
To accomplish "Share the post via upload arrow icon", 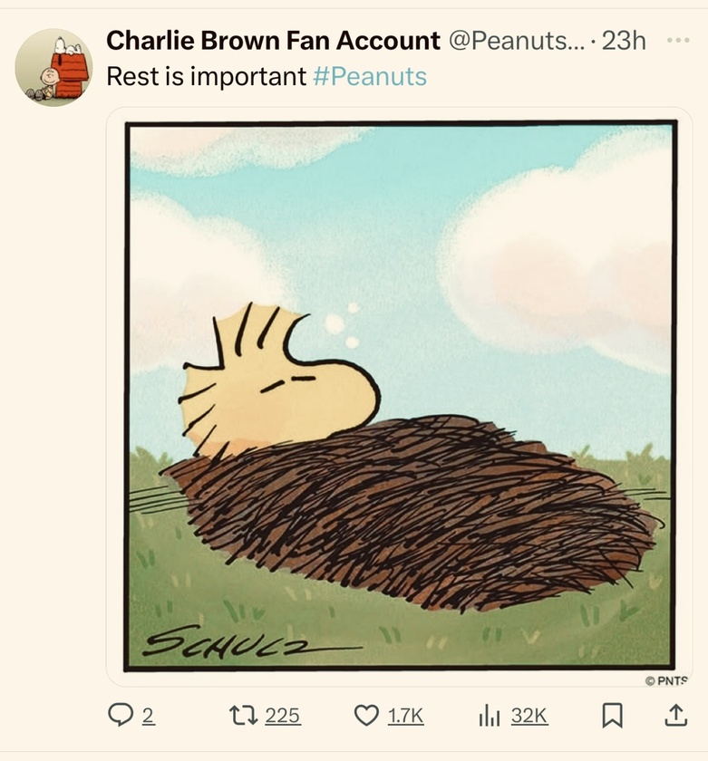I will 675,716.
